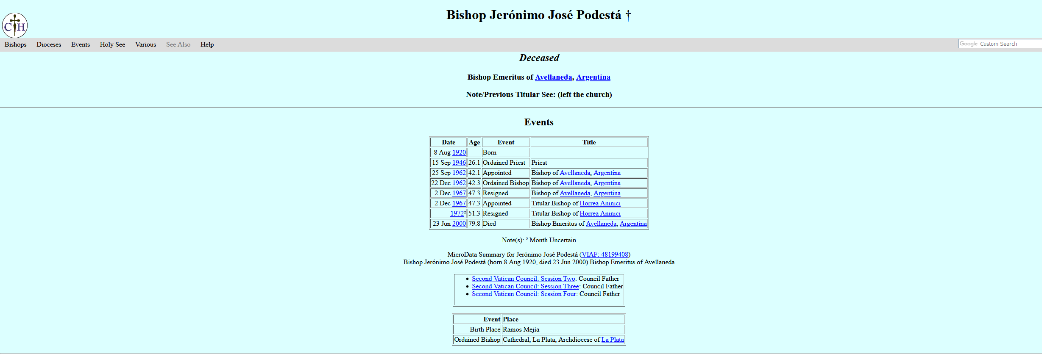Select the 'Ramos Mejía' birth place cell
Image resolution: width=1042 pixels, height=354 pixels.
pyautogui.click(x=563, y=329)
